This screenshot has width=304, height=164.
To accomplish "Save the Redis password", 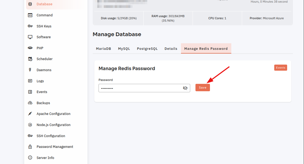I will tap(203, 88).
